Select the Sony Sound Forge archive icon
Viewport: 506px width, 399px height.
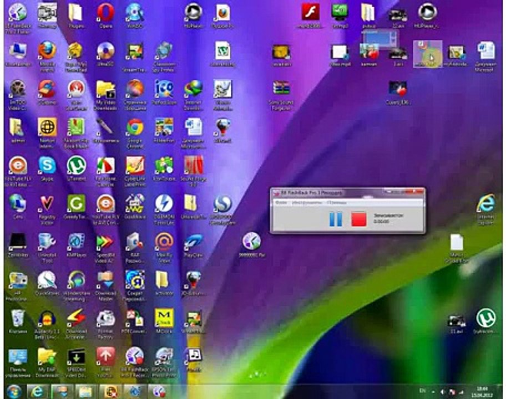tap(281, 95)
